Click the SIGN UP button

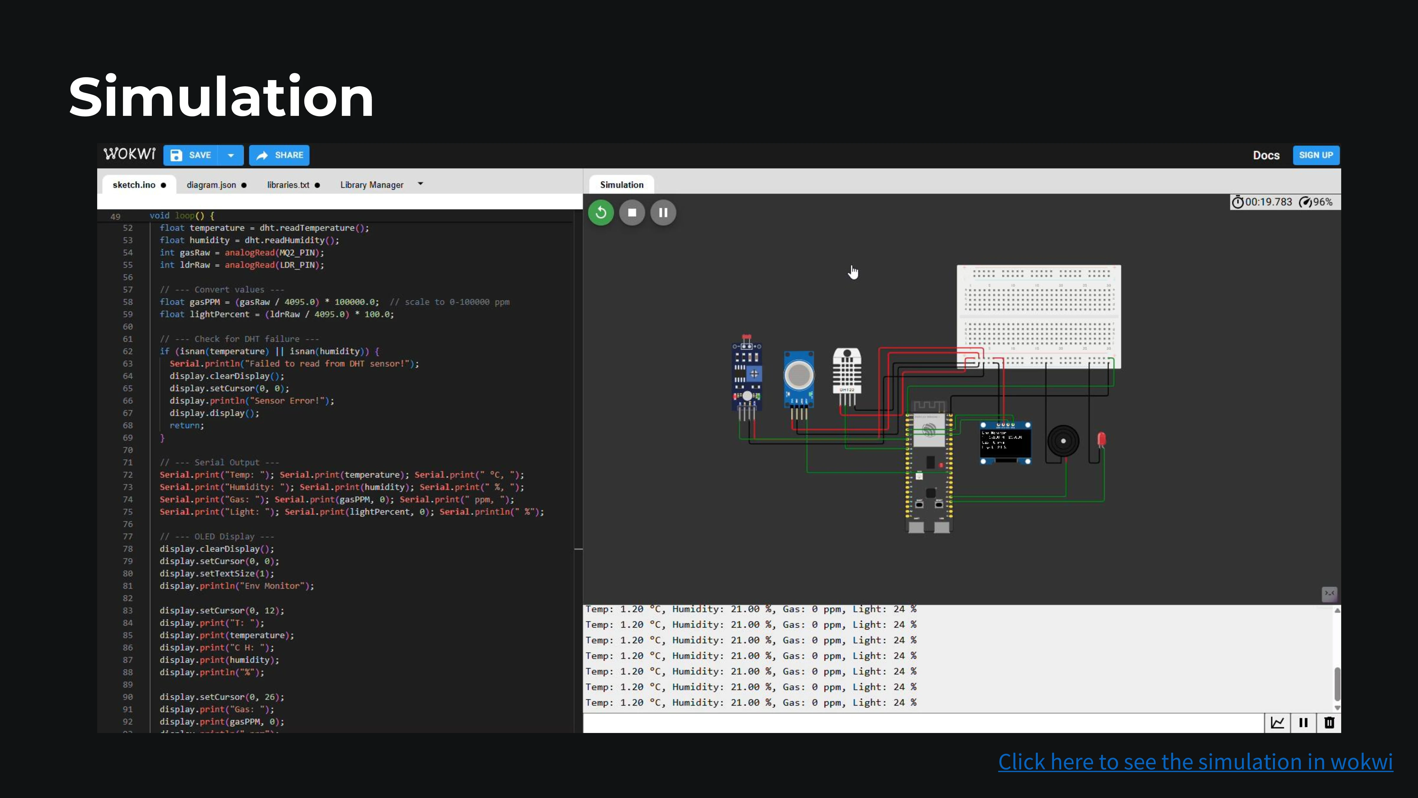pyautogui.click(x=1315, y=155)
